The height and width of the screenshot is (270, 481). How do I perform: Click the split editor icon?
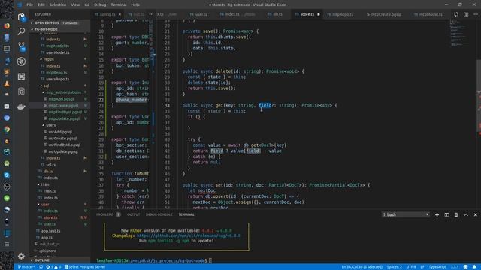coord(466,14)
